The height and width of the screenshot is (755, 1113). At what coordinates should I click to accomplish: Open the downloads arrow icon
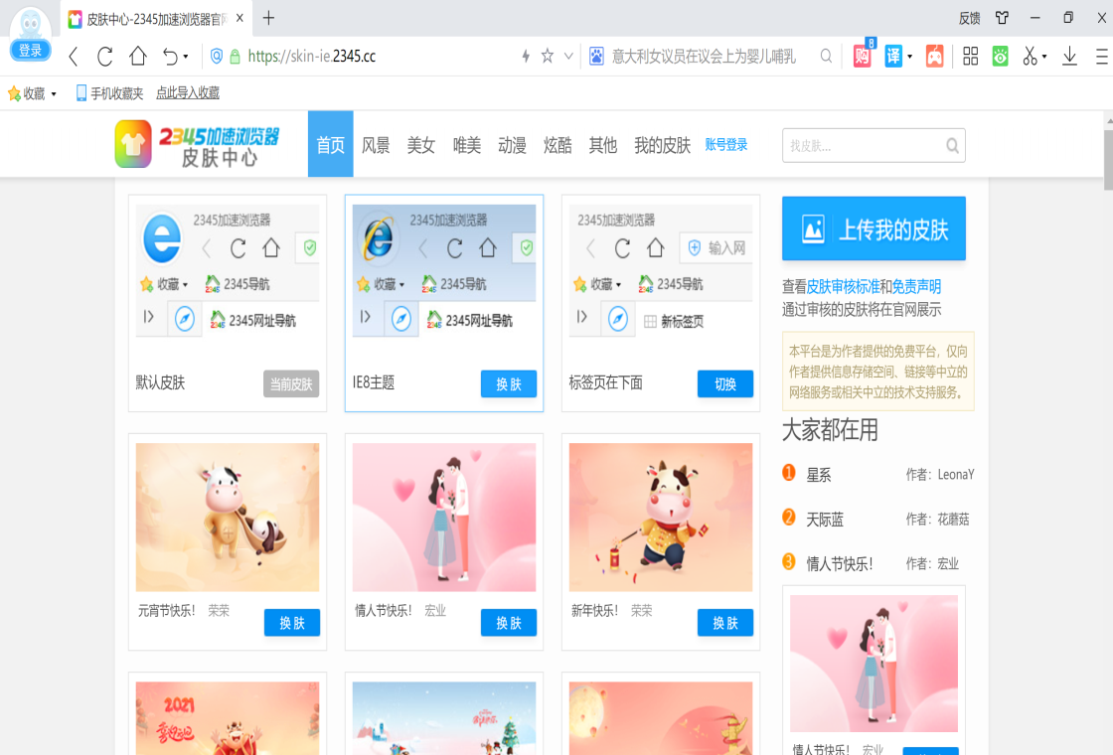pyautogui.click(x=1069, y=56)
